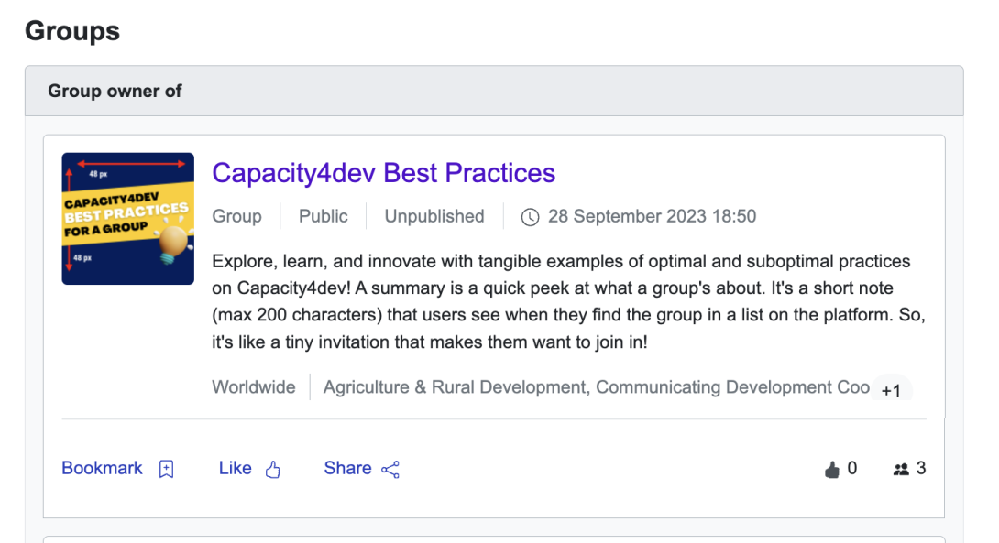Expand the +1 more topics badge
999x543 pixels.
point(891,391)
